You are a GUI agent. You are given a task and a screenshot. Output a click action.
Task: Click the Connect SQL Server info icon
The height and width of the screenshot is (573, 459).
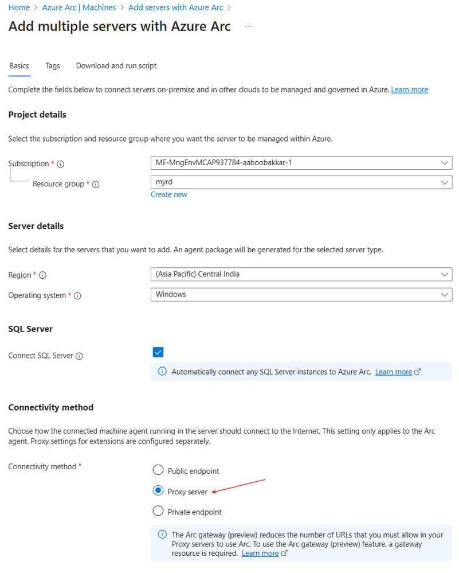pos(79,356)
